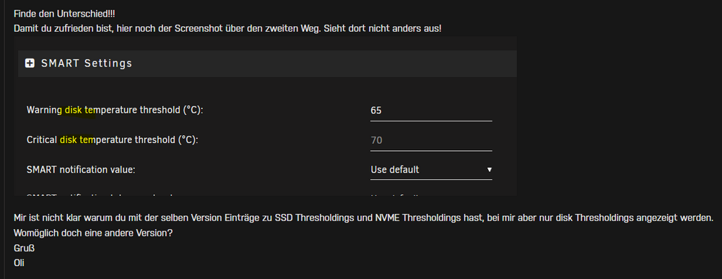Focus the Critical temperature field showing 70
Image resolution: width=722 pixels, height=279 pixels.
[x=431, y=140]
